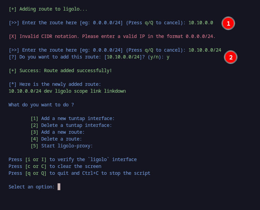Click the red annotation circle numbered 1
Screen dimensions: 260x210
(x=228, y=23)
